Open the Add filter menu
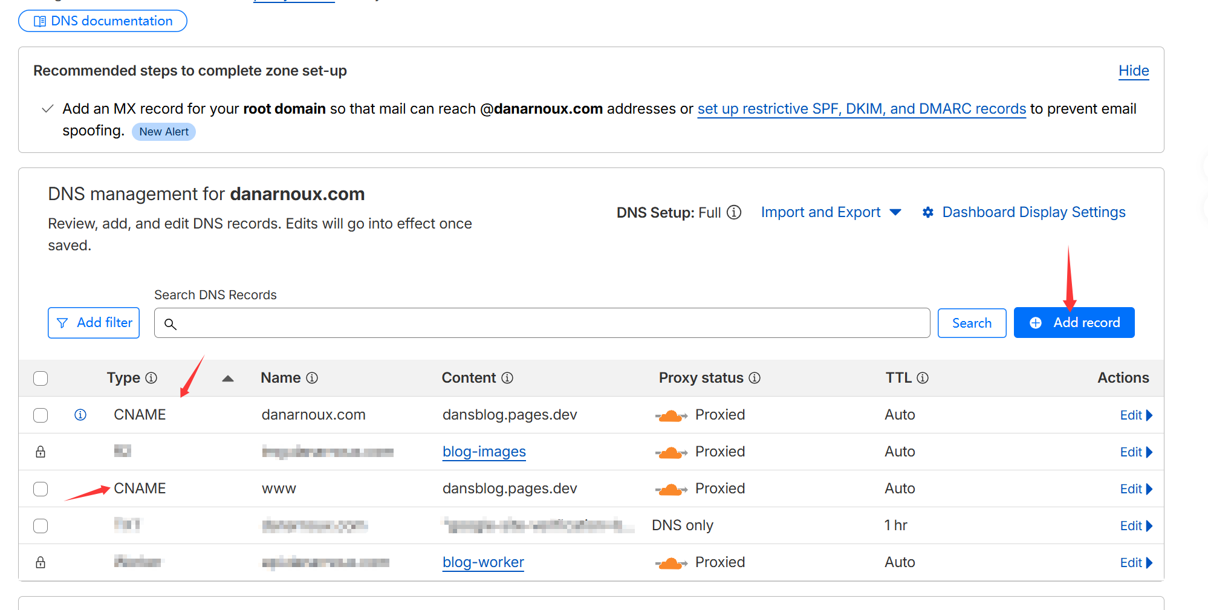Image resolution: width=1208 pixels, height=610 pixels. click(94, 323)
